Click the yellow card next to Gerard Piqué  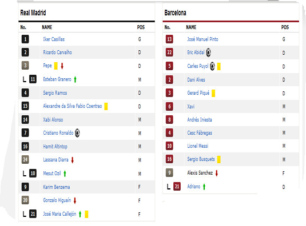[x=213, y=93]
